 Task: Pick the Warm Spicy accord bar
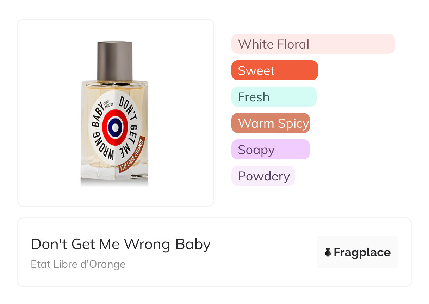[271, 123]
